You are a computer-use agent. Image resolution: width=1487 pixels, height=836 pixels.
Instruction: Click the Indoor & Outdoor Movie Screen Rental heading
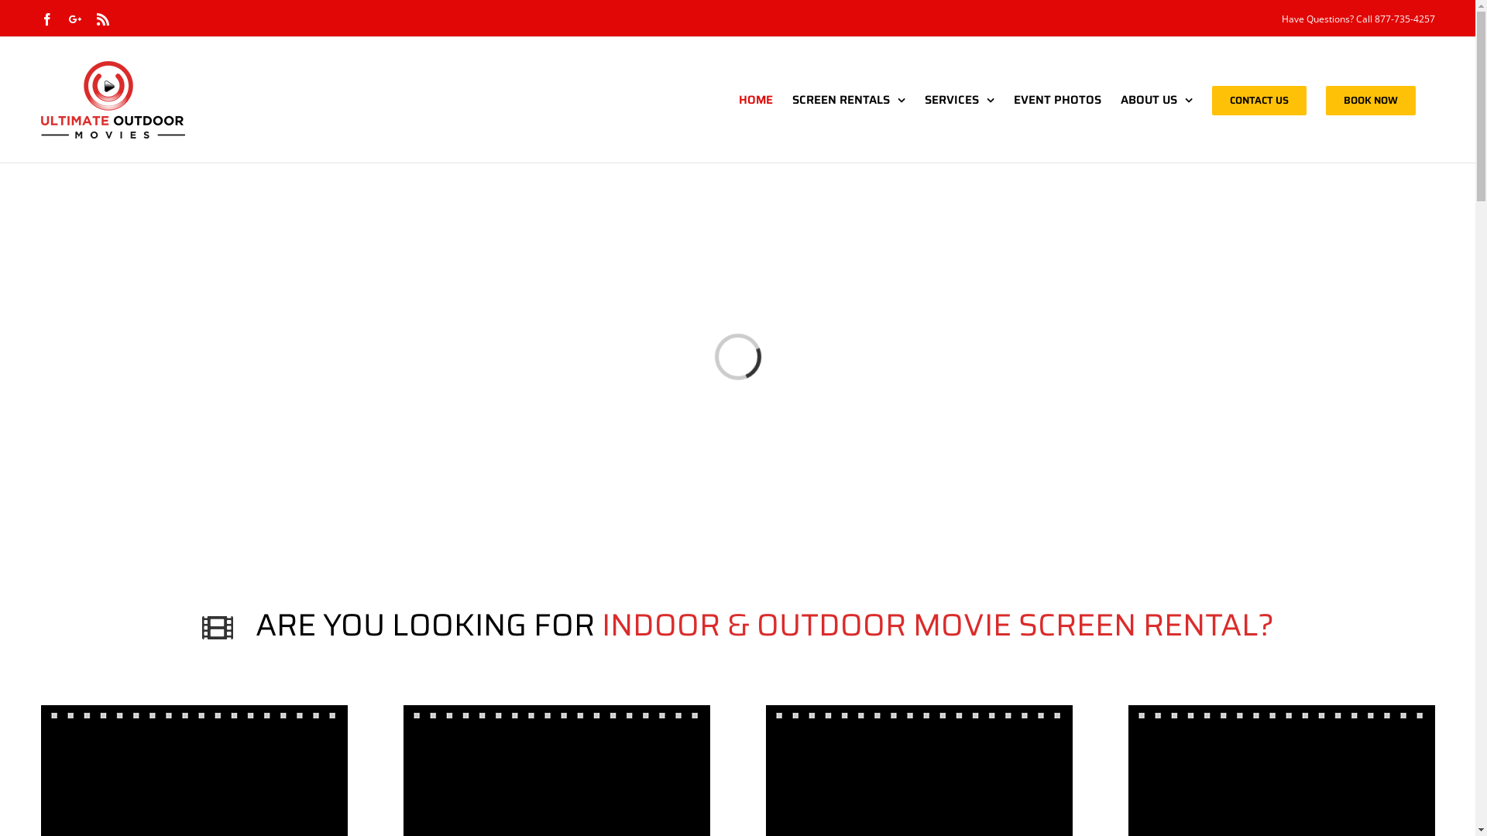pyautogui.click(x=936, y=625)
